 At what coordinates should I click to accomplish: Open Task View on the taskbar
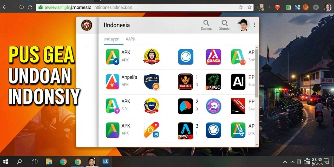[x=35, y=162]
